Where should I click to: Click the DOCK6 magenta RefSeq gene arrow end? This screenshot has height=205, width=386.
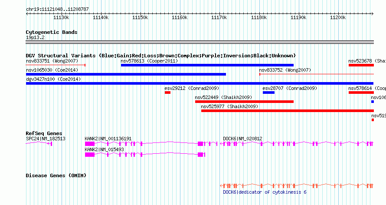pyautogui.click(x=222, y=144)
